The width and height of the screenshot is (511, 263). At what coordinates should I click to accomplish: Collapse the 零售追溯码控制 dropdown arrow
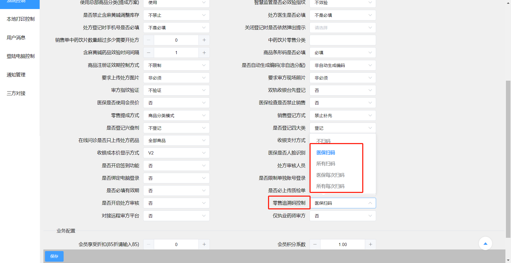click(370, 203)
